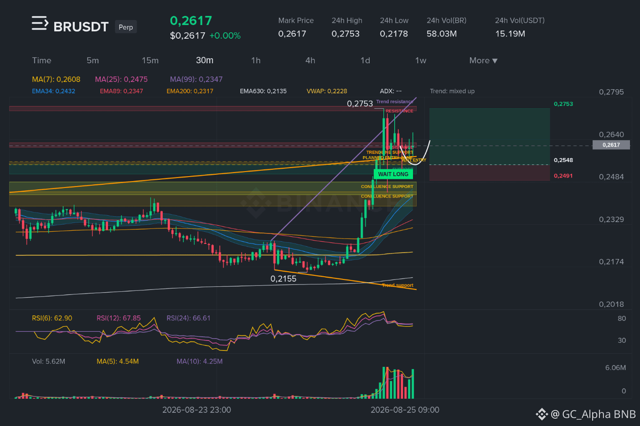This screenshot has width=640, height=426.
Task: Click the 24h High value 0,2753
Action: 346,34
